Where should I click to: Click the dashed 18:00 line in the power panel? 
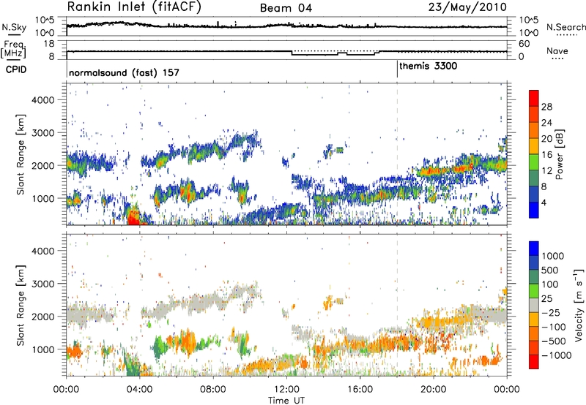click(397, 154)
